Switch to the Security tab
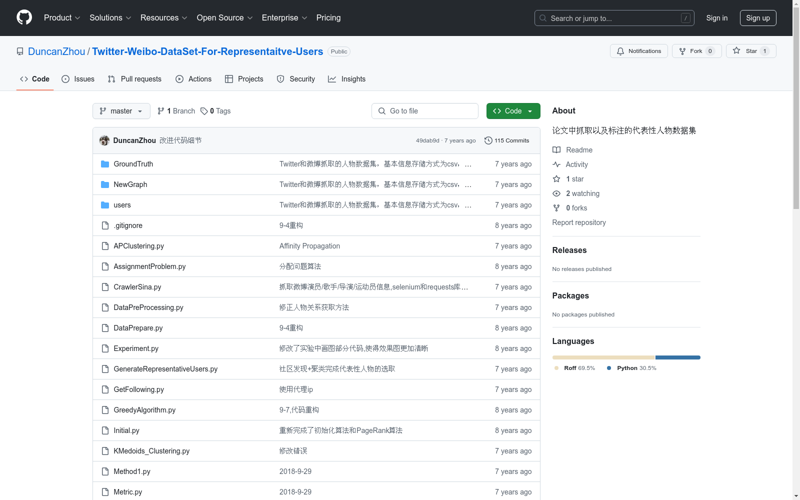 [x=296, y=79]
